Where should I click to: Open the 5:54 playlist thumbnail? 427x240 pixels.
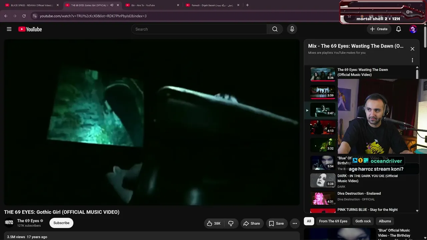pos(323,163)
